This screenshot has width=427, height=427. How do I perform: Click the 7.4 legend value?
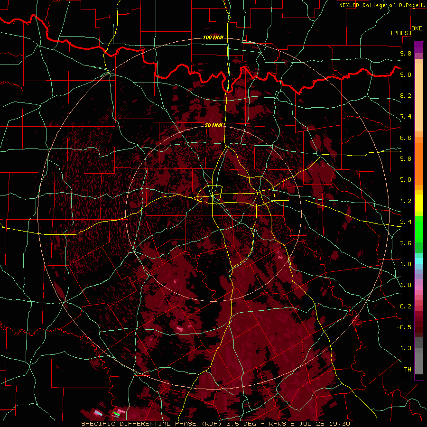[x=406, y=117]
